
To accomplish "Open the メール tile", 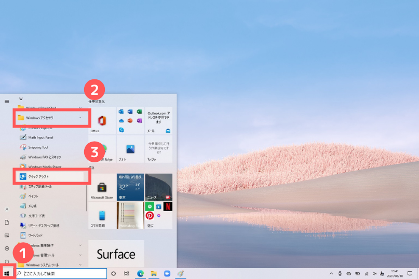I will [x=159, y=121].
